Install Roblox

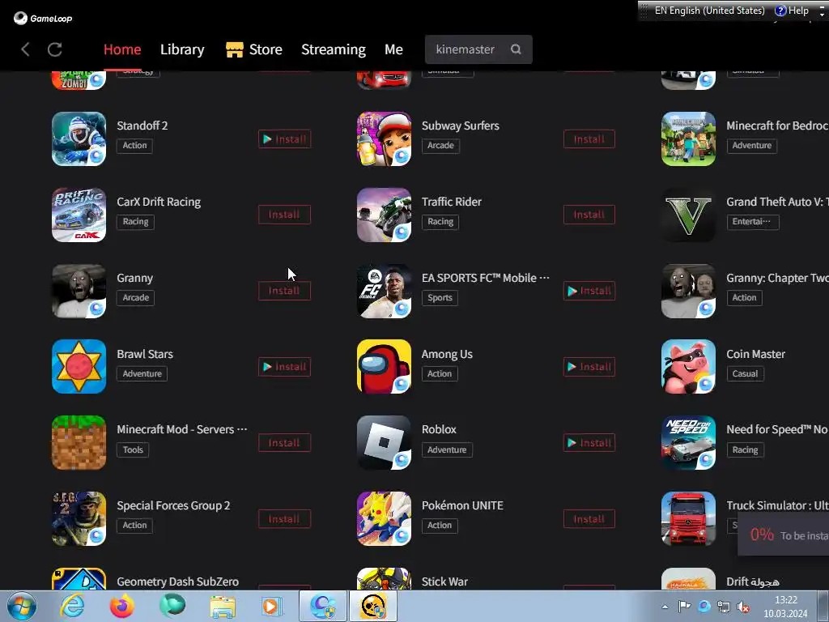pyautogui.click(x=589, y=443)
